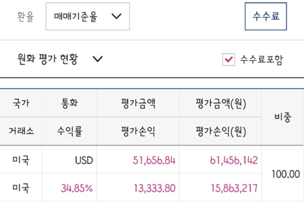The width and height of the screenshot is (304, 204).
Task: Select the USD currency cell
Action: pyautogui.click(x=84, y=161)
